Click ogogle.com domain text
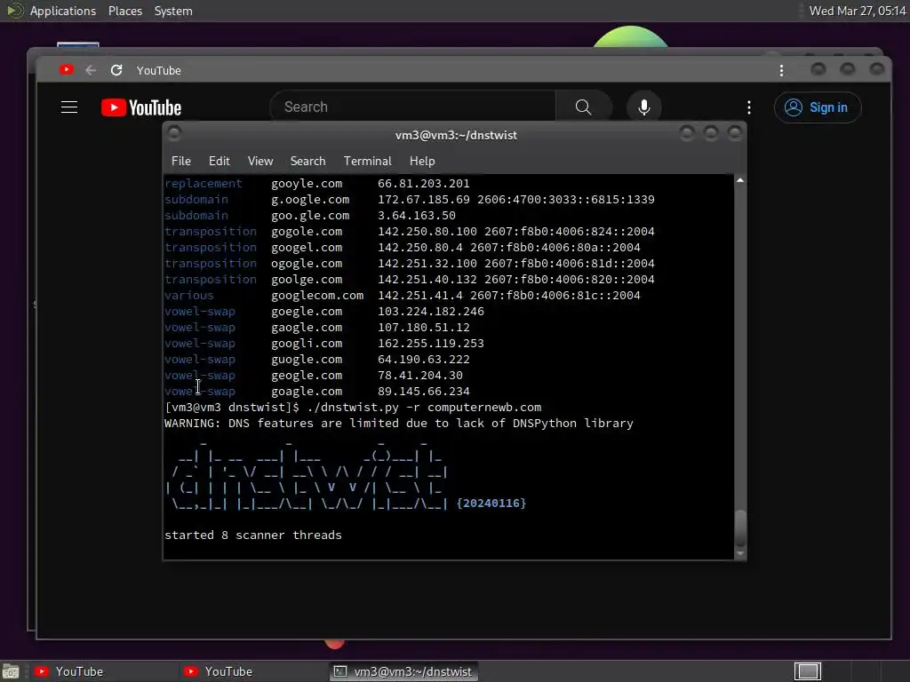Screen dimensions: 910x682 click(307, 263)
